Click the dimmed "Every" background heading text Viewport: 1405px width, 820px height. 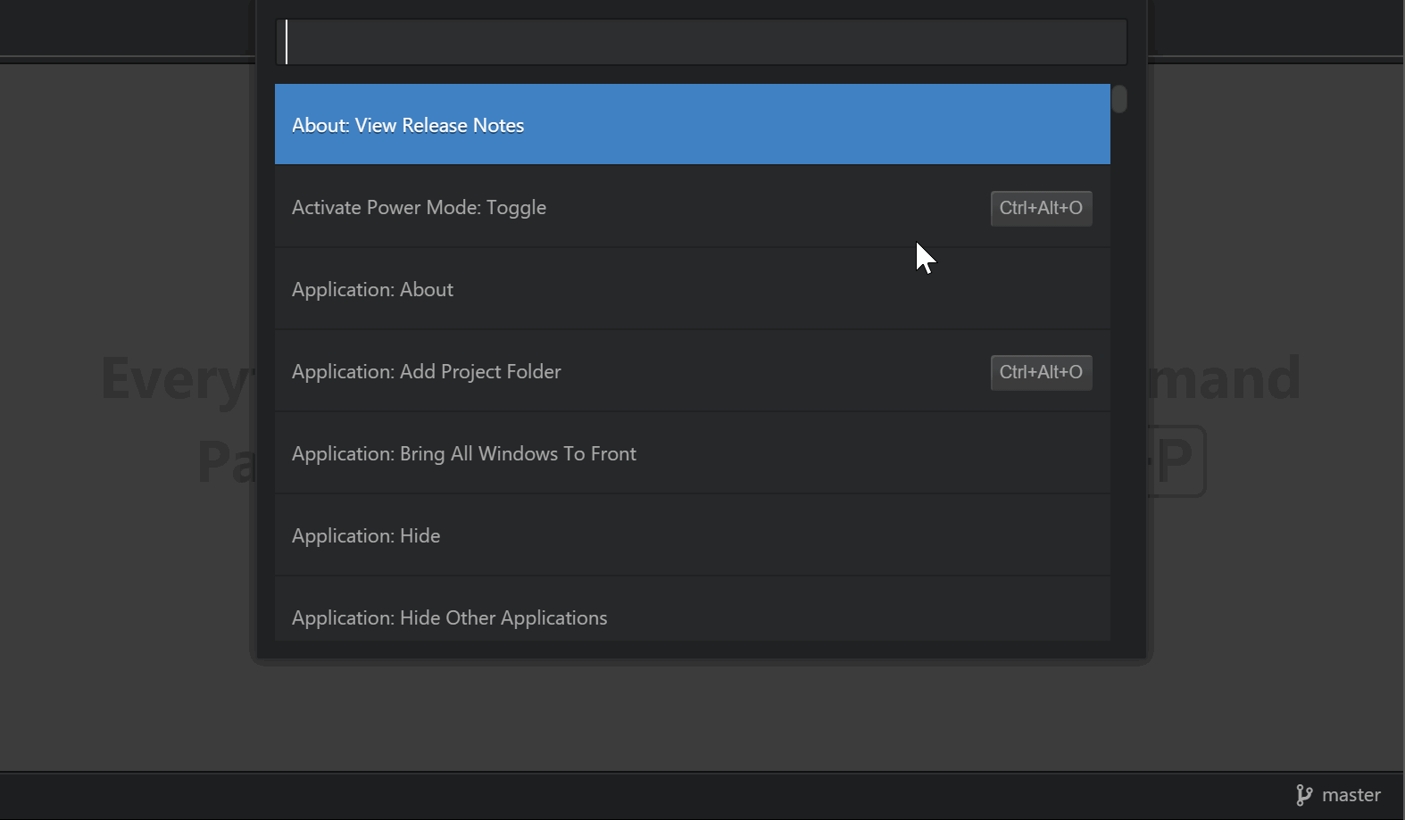tap(174, 378)
